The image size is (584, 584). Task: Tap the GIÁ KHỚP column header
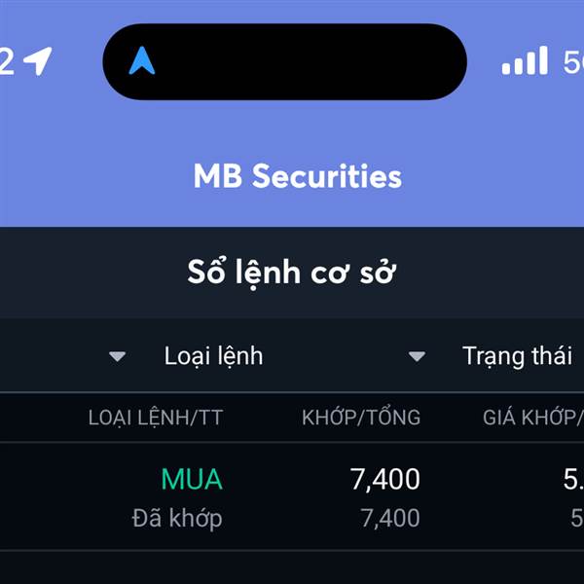[532, 418]
